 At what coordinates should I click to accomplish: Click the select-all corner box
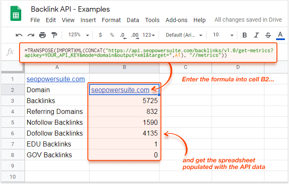click(12, 67)
